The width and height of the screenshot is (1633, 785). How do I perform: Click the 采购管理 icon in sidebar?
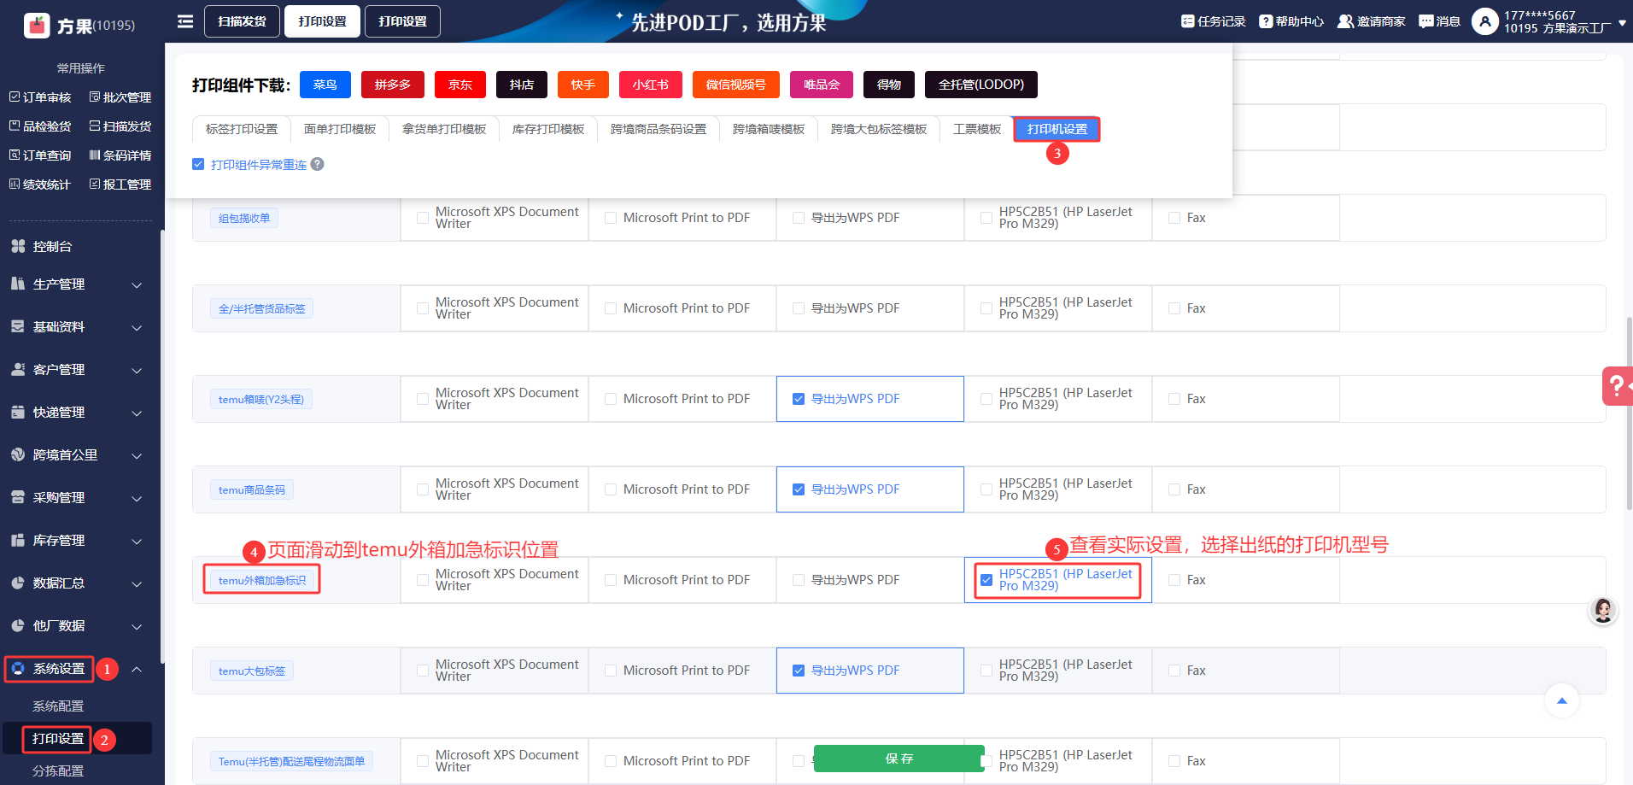coord(18,497)
